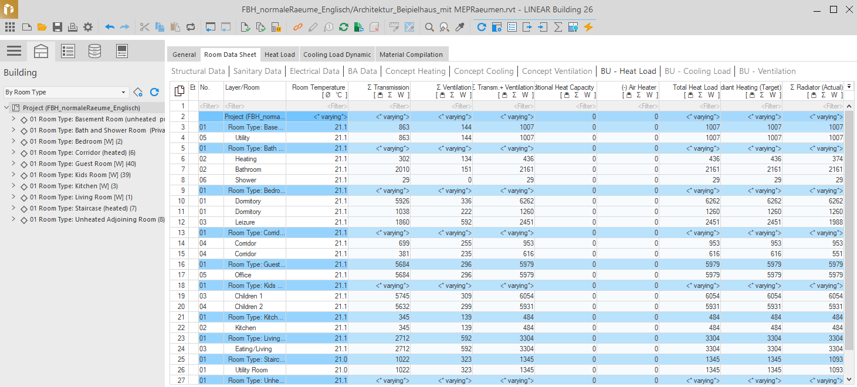Click the export arrow-out-of-box icon

click(x=527, y=27)
